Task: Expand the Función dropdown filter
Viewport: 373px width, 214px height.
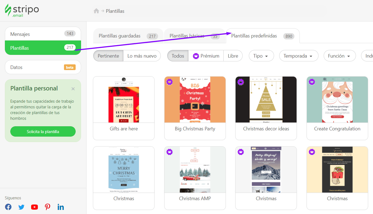Action: (x=339, y=56)
